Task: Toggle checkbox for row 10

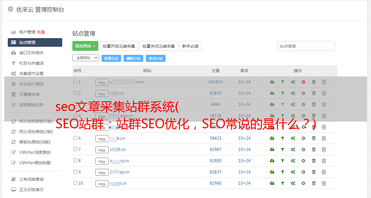Action: [x=75, y=183]
